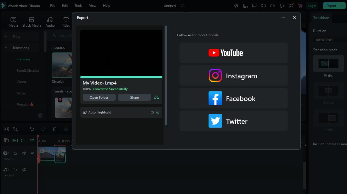
Task: Save project using floppy disk icon
Action: coord(264,6)
